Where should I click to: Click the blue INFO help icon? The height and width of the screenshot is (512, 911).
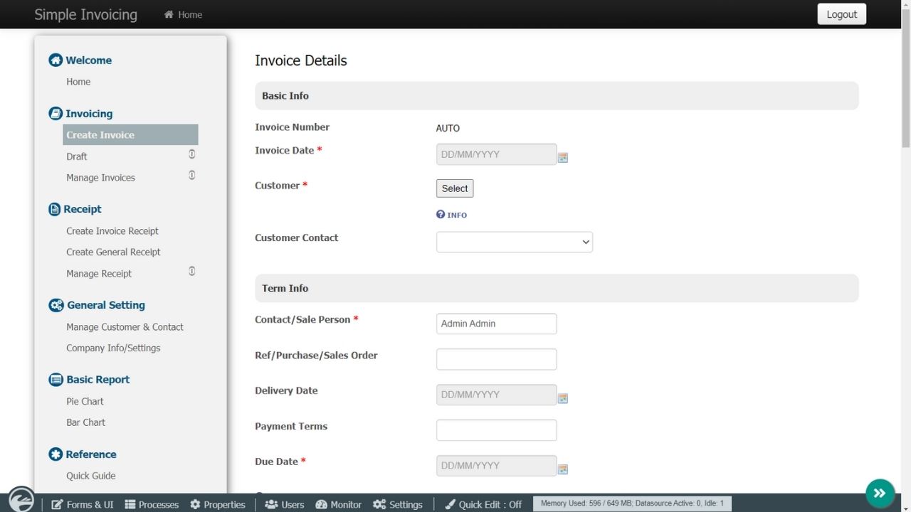441,215
